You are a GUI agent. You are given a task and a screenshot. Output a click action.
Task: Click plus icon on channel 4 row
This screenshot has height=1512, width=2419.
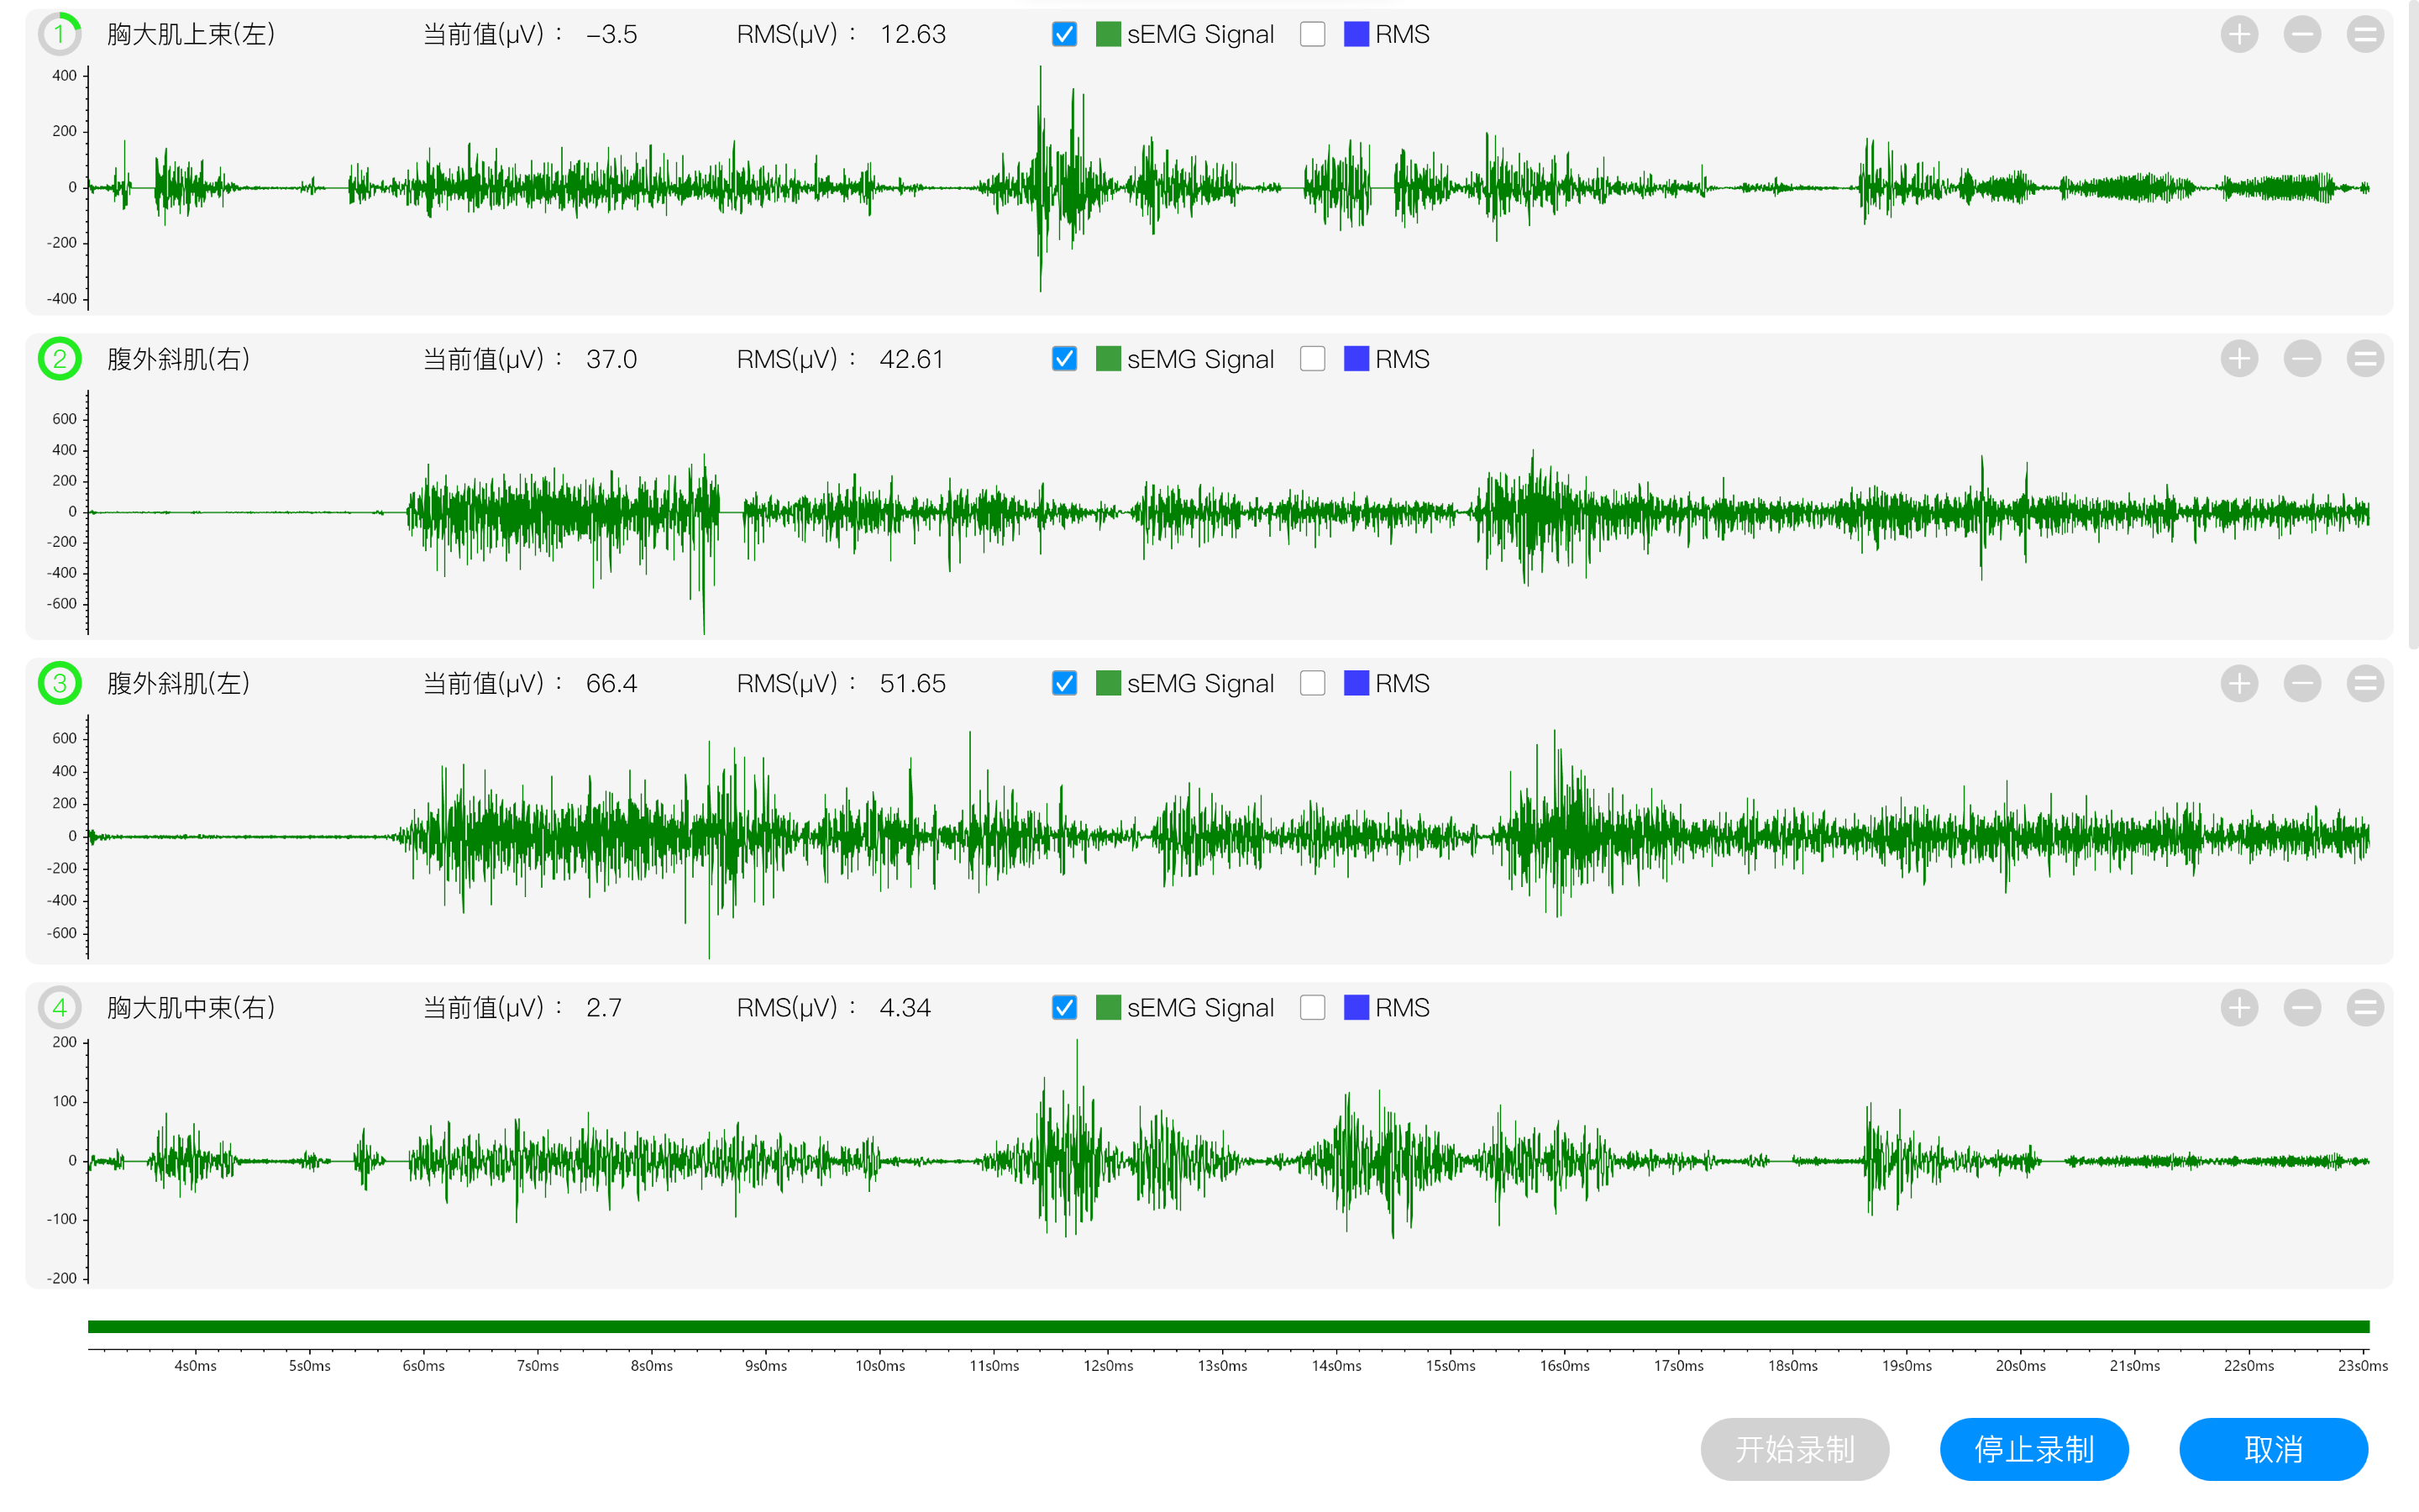click(x=2239, y=1007)
